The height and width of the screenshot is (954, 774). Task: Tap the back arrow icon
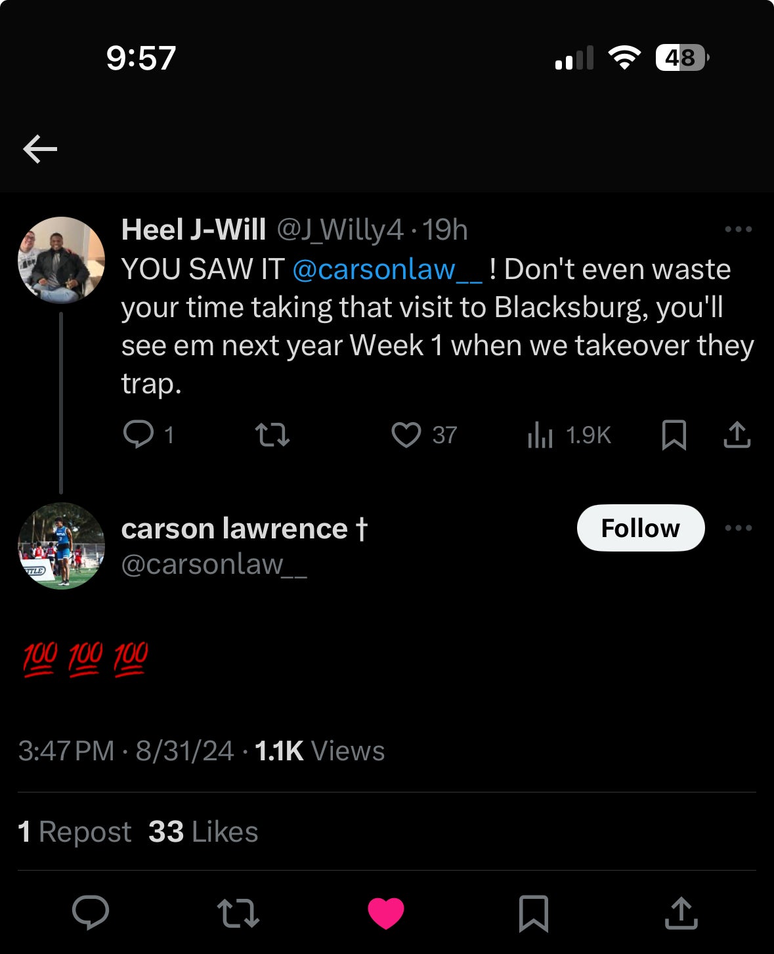(40, 150)
